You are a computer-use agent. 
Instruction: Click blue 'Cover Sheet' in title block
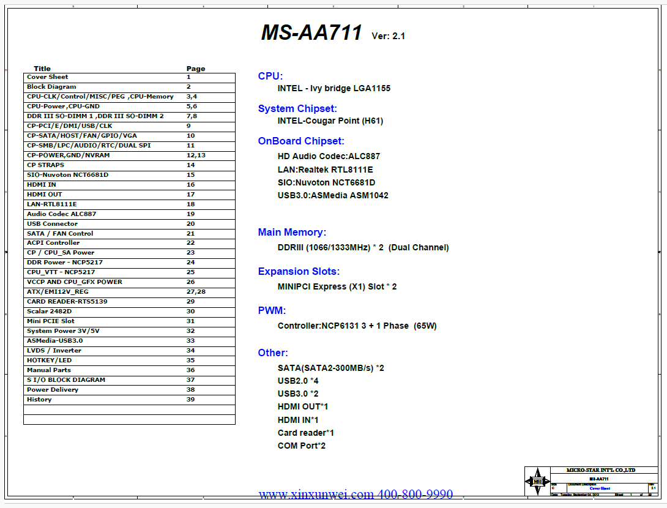click(600, 488)
